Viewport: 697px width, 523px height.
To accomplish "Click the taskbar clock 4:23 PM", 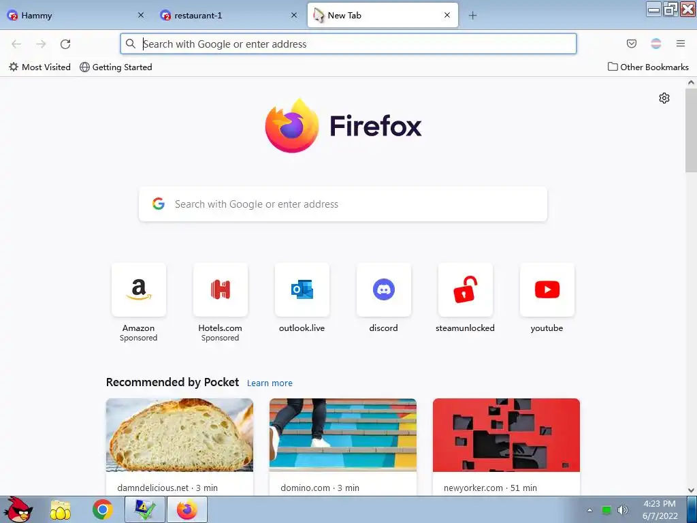I will pos(660,504).
